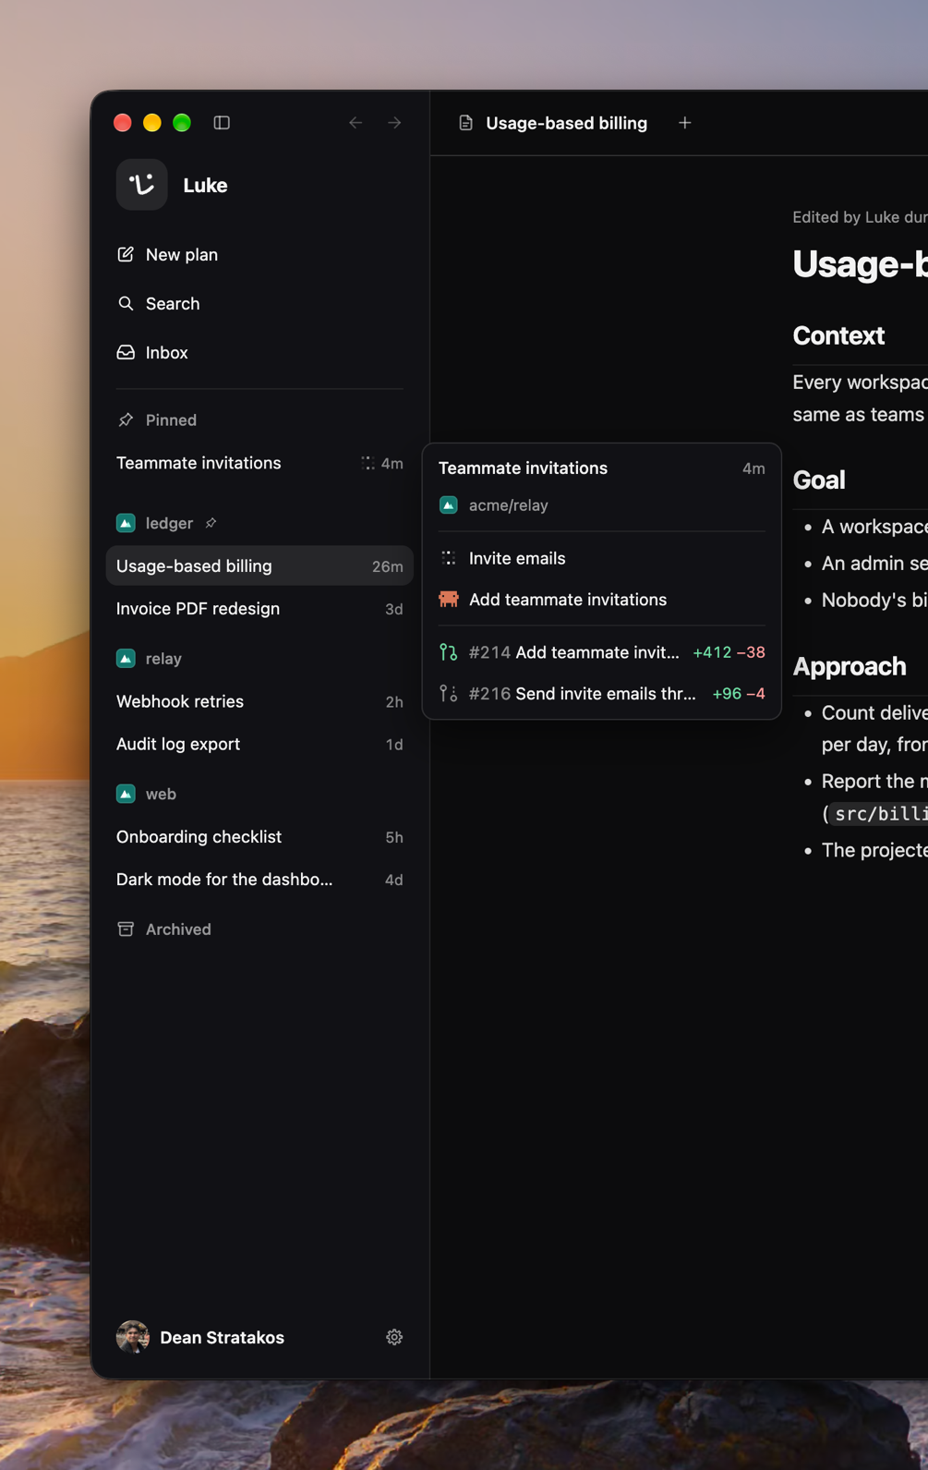This screenshot has height=1470, width=928.
Task: Open Add teammate invitations session
Action: click(x=602, y=600)
